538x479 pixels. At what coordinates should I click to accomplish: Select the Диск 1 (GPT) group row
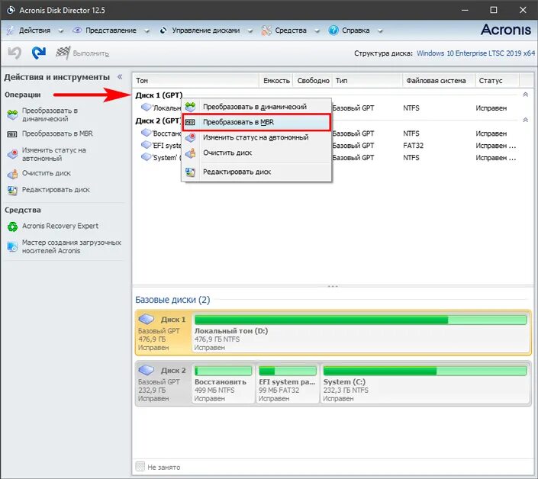coord(159,95)
